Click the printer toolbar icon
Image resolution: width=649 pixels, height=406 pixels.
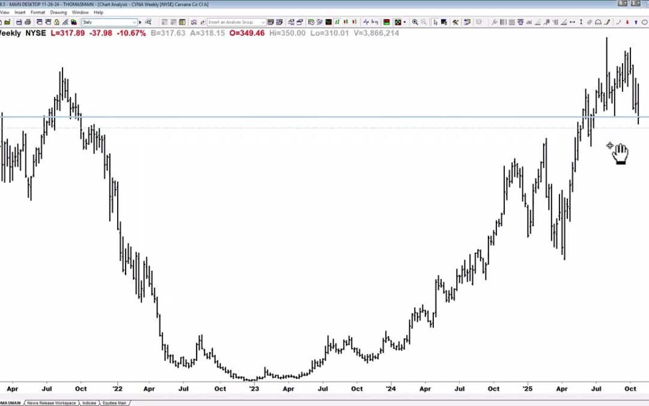[x=28, y=22]
